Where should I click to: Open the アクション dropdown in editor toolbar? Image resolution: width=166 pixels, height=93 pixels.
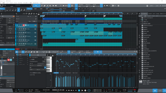(x=55, y=52)
